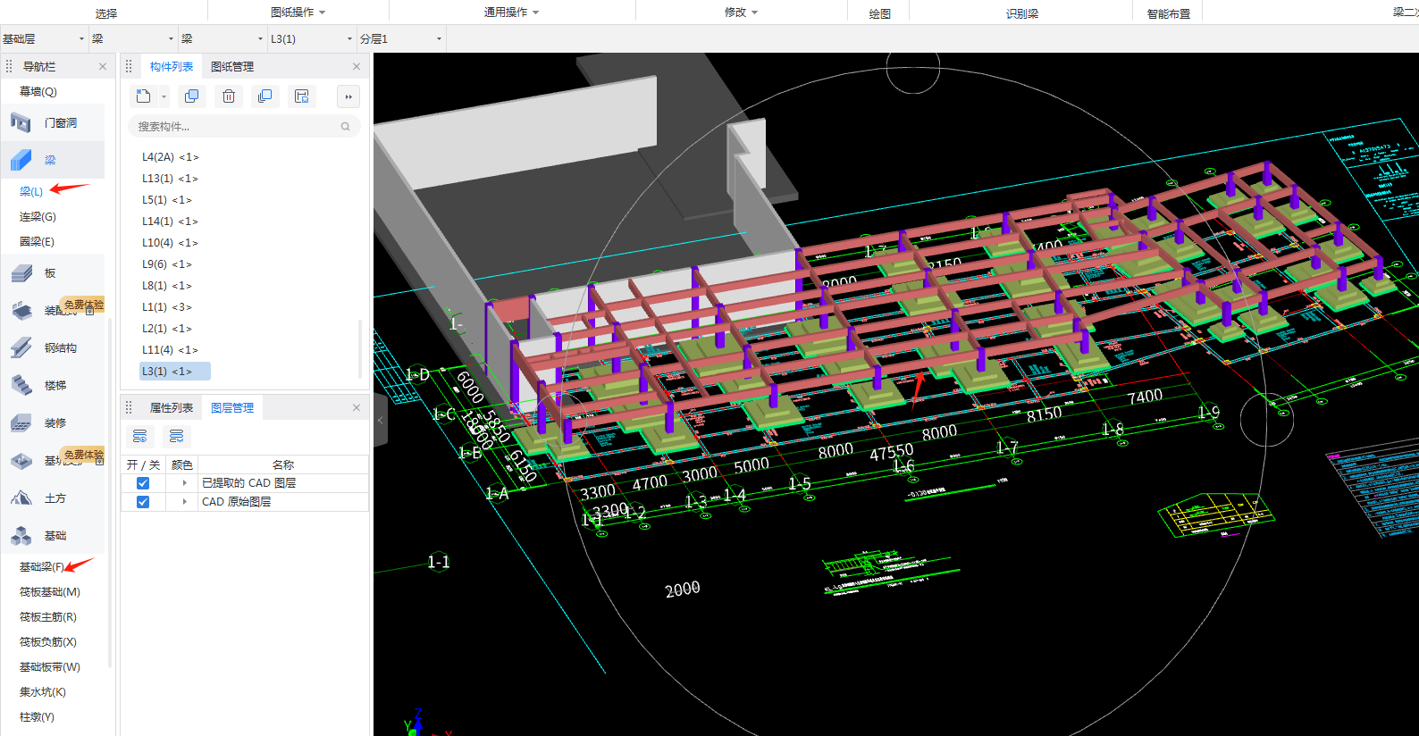The height and width of the screenshot is (736, 1419).
Task: Click the hide specified layer icon
Action: pyautogui.click(x=177, y=436)
